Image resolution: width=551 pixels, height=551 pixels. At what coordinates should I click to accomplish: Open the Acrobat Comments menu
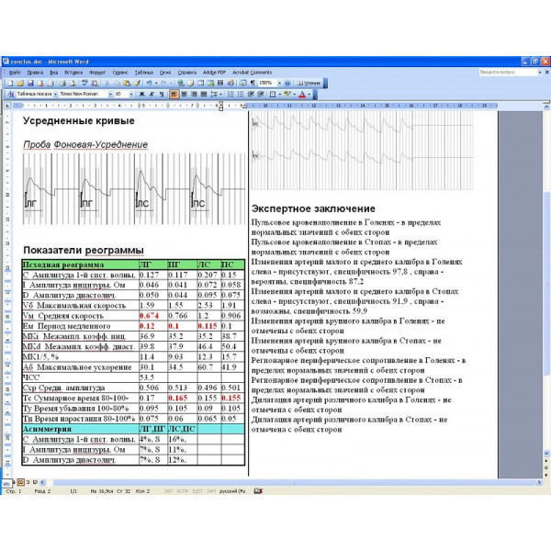point(252,73)
